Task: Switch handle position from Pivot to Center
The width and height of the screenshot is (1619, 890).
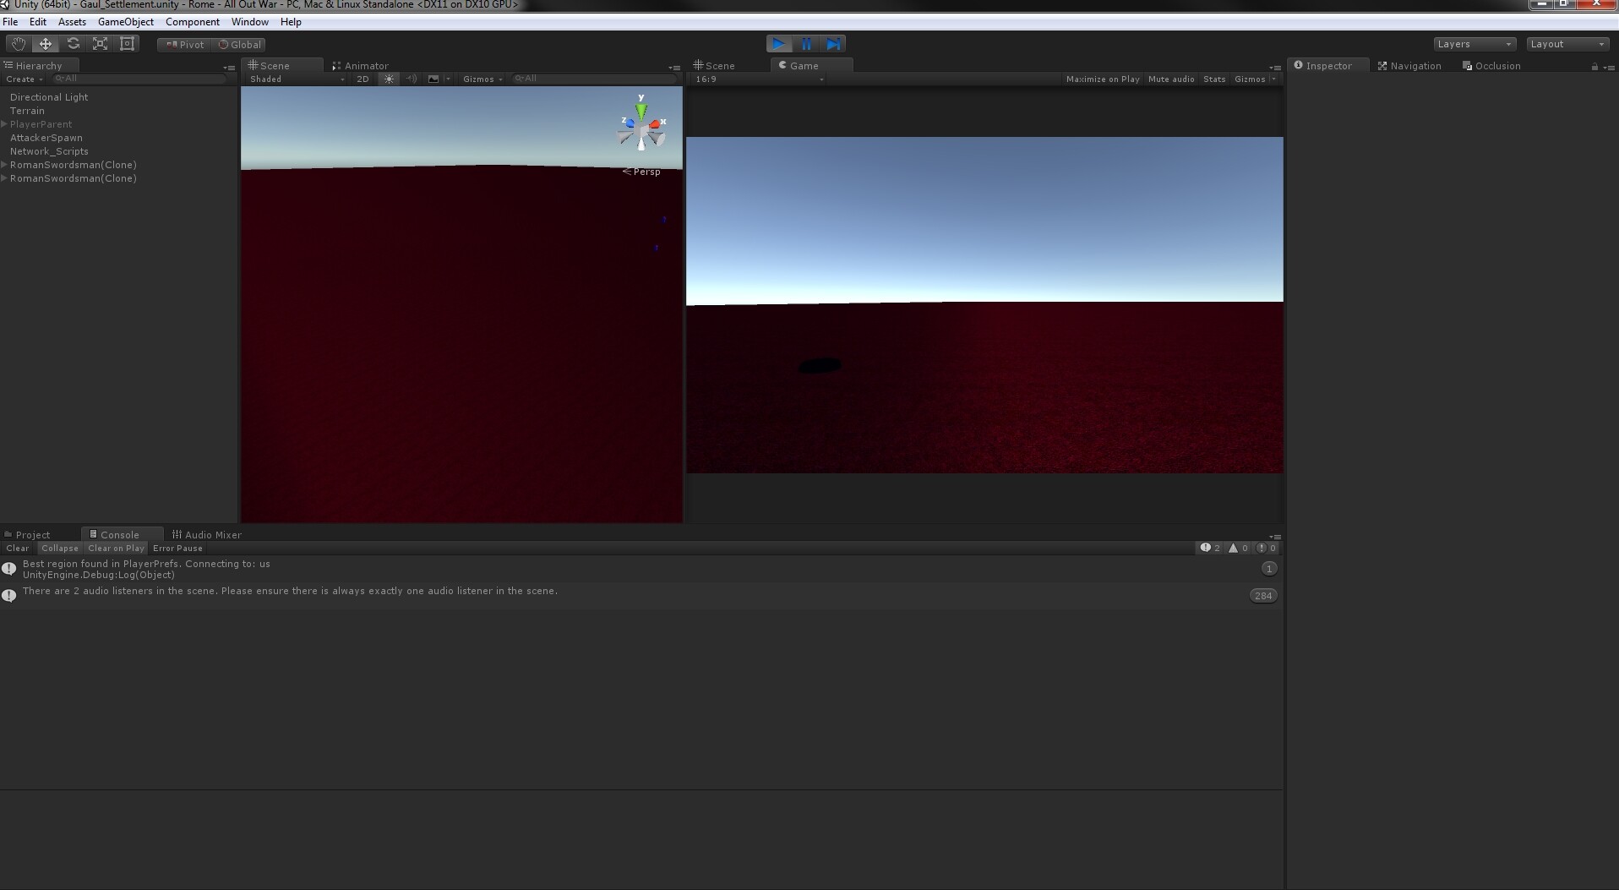Action: [x=183, y=44]
